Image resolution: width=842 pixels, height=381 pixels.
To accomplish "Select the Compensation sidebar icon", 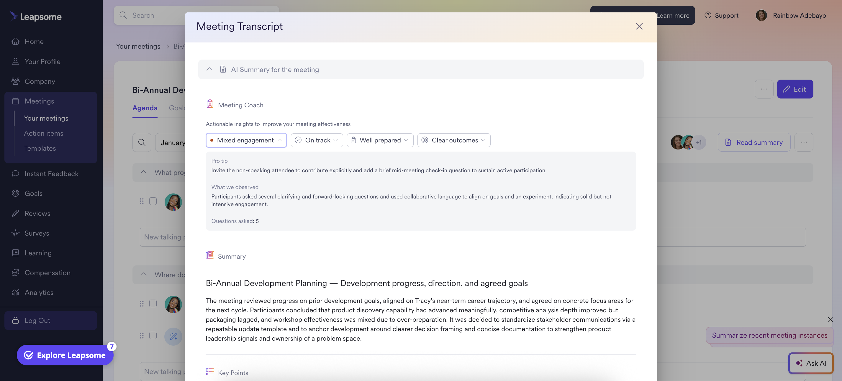I will click(15, 272).
